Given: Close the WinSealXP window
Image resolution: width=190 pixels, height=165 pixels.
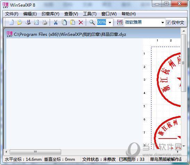Looking at the screenshot, I should pos(179,4).
